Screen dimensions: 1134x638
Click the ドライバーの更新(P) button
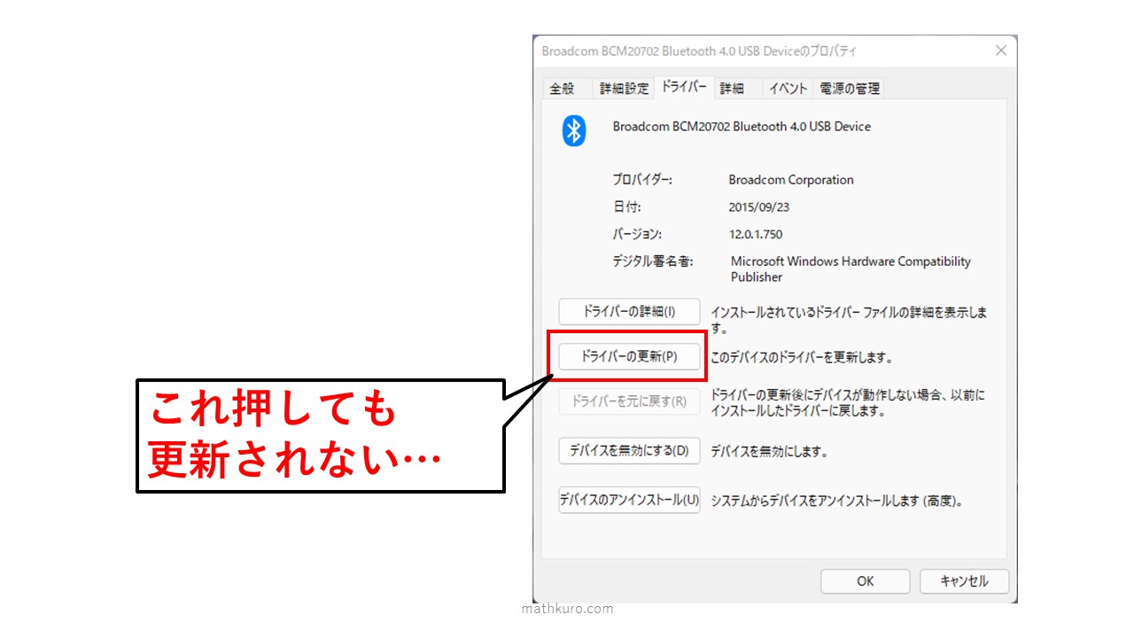(x=629, y=357)
